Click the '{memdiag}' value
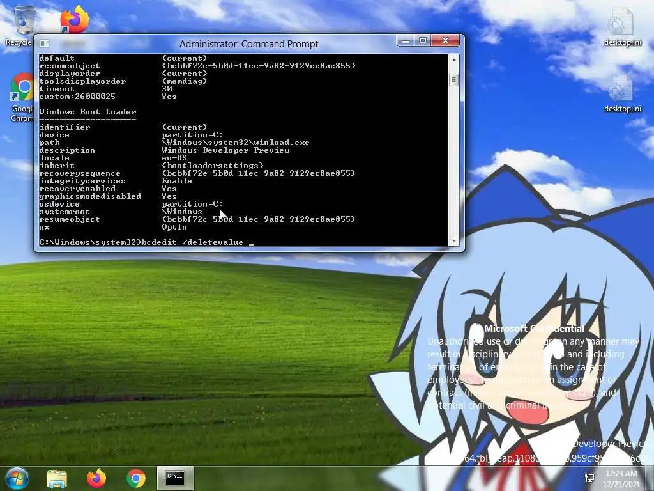654x491 pixels. click(185, 81)
